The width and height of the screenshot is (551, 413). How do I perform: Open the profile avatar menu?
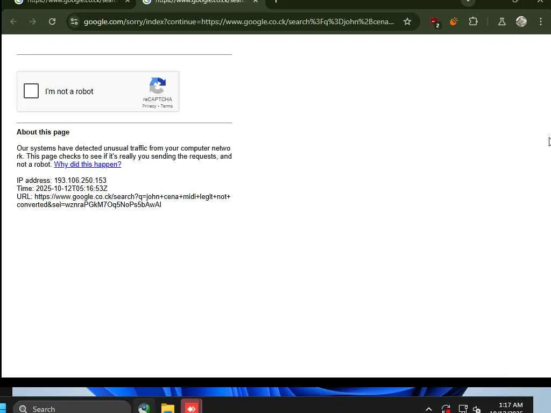[x=521, y=22]
